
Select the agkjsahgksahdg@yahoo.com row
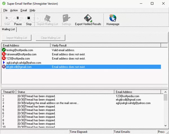[x=24, y=63]
